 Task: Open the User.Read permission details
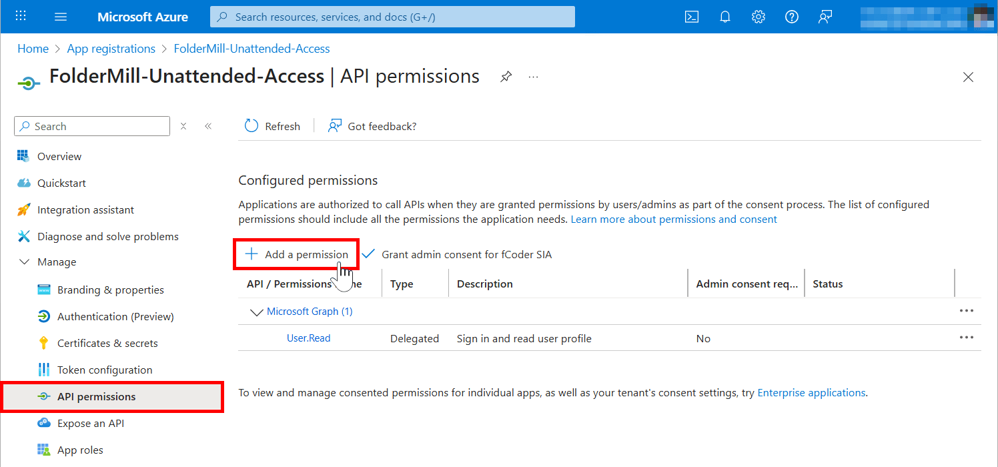pyautogui.click(x=308, y=338)
